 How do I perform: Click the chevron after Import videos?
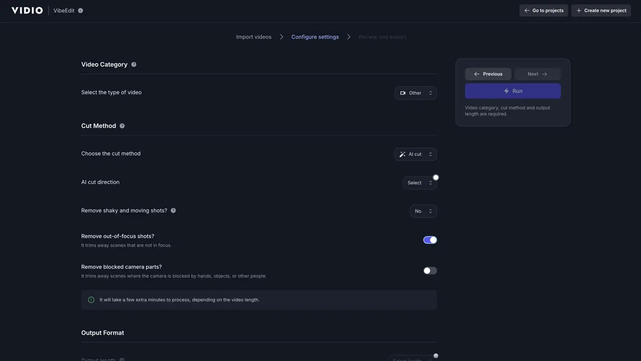(281, 37)
